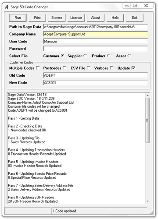The image size is (158, 219).
Task: Click the Password field
Action: (96, 49)
